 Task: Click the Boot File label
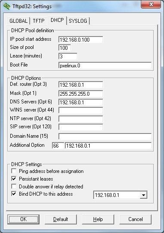(x=19, y=65)
